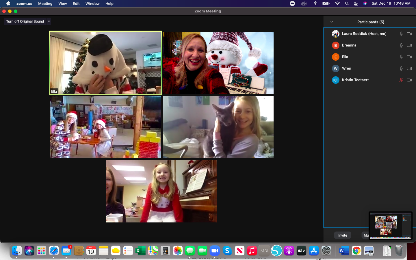Open Control Center in the menu bar

click(x=356, y=3)
